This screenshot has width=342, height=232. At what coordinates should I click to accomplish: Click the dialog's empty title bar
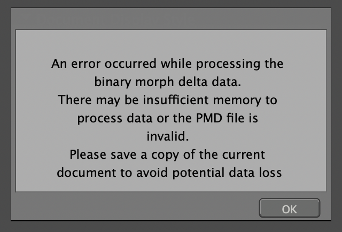[171, 16]
